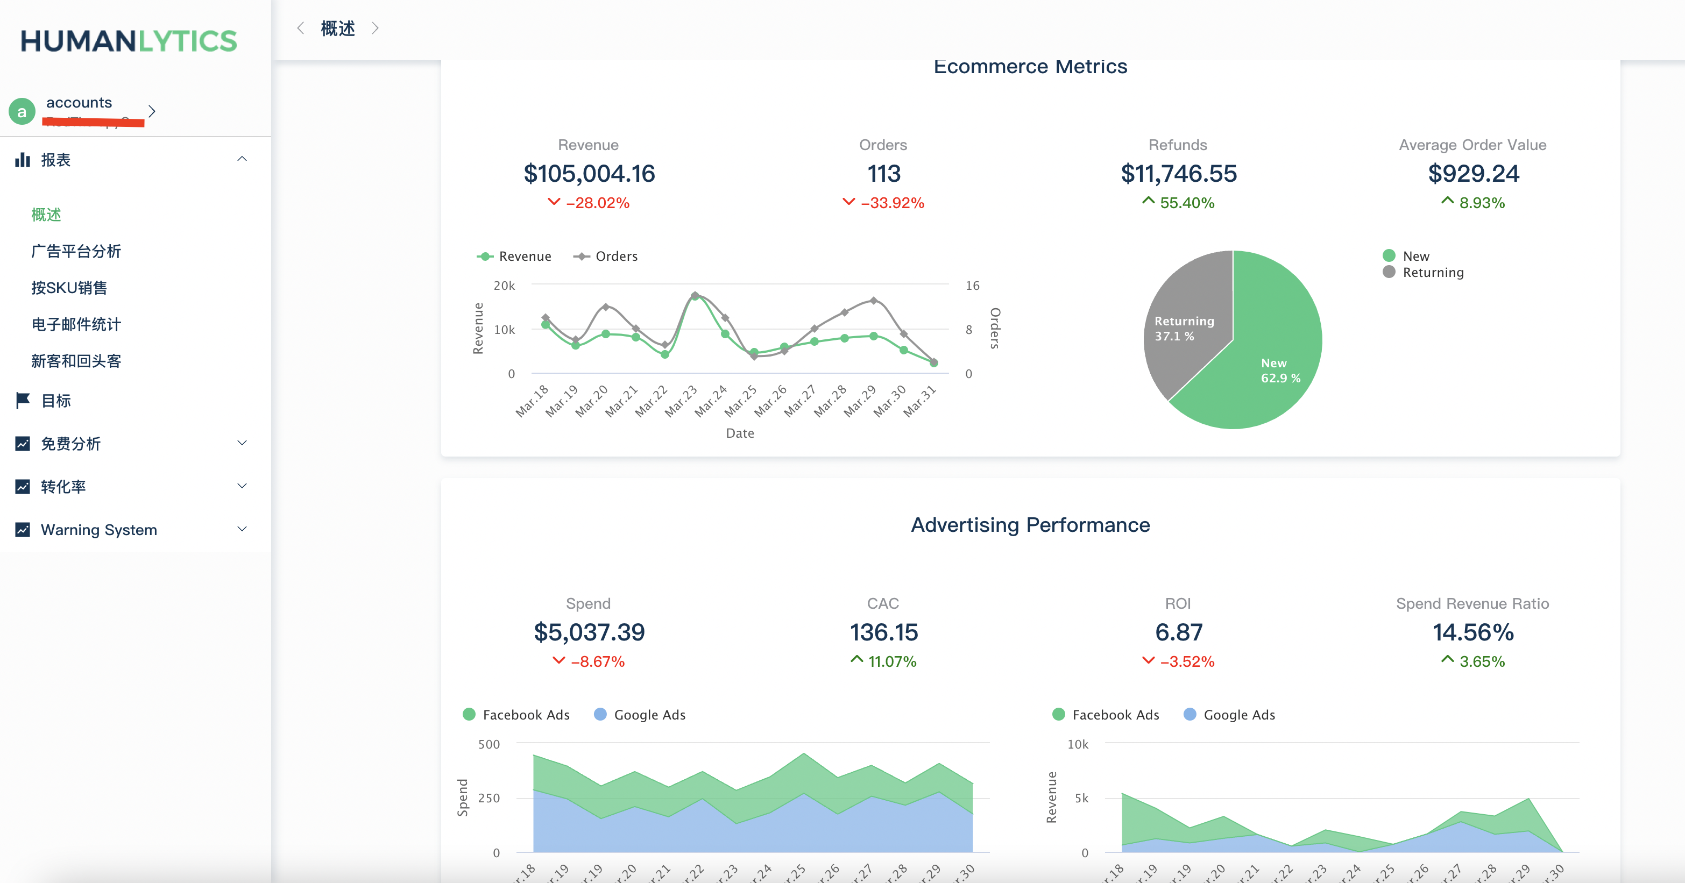Click the 免费分析 chart icon
1685x883 pixels.
(x=23, y=444)
